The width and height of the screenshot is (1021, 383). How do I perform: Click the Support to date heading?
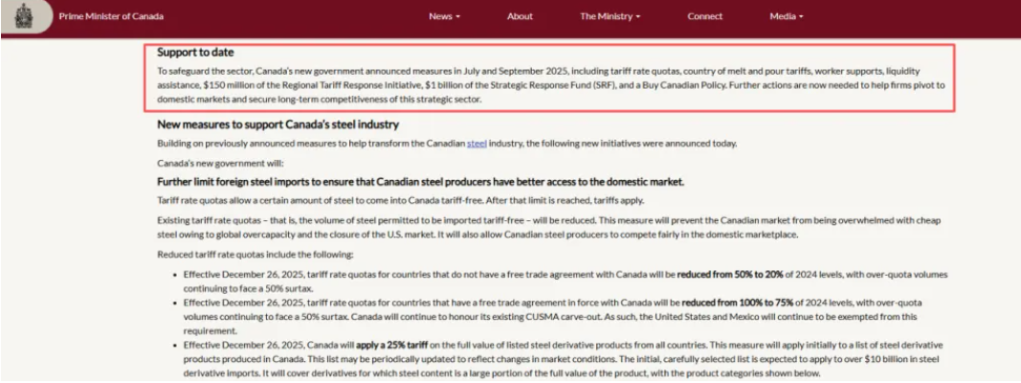(x=195, y=53)
